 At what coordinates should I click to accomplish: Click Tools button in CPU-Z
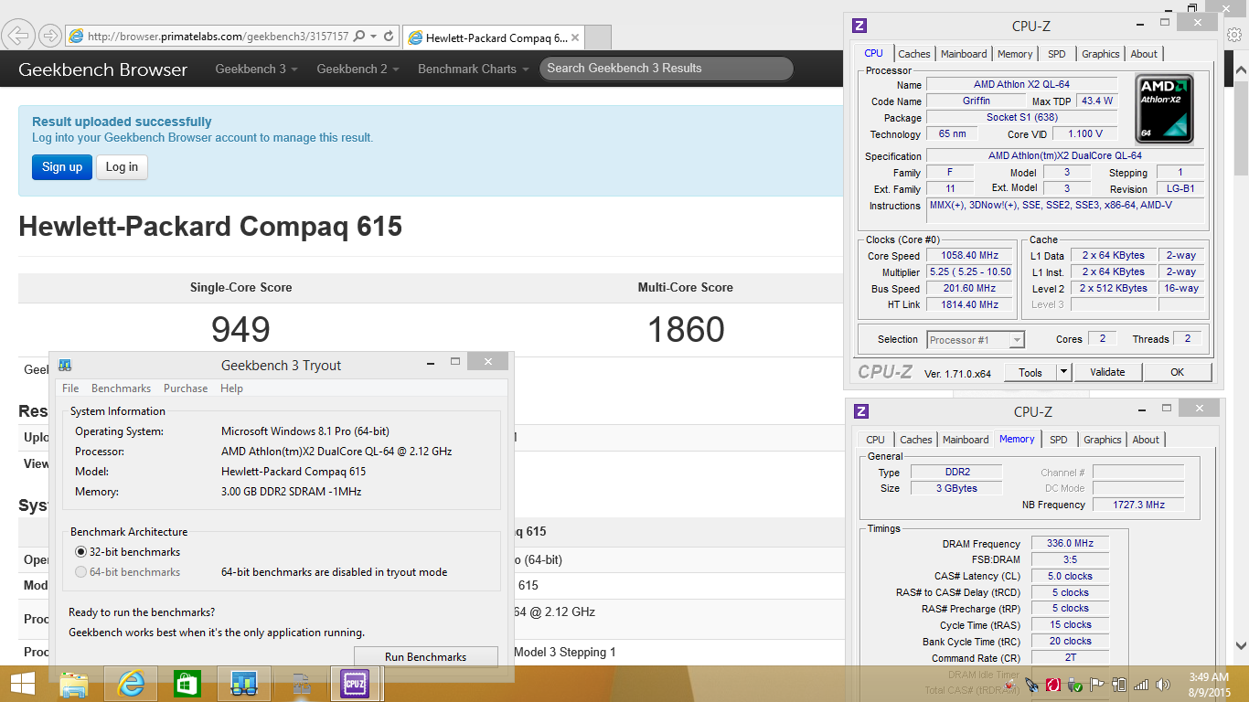coord(1030,372)
